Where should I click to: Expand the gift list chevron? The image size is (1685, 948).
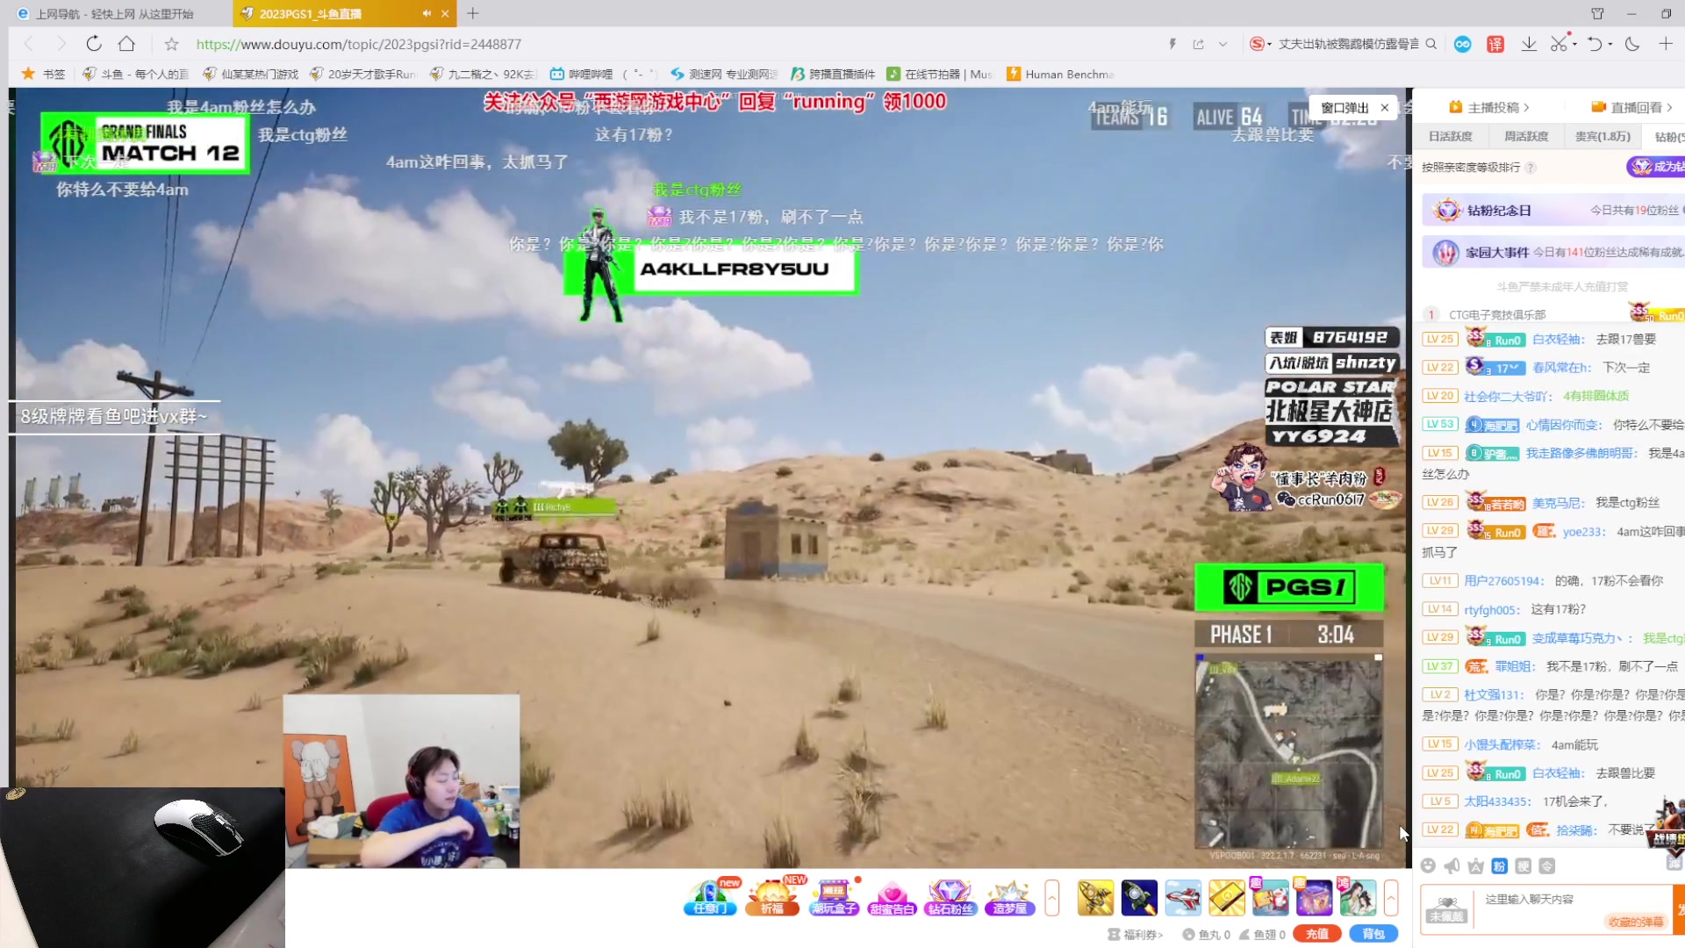1391,897
